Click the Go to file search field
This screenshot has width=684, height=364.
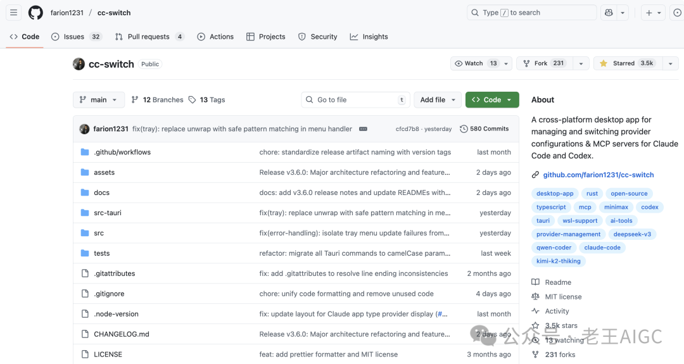click(355, 100)
